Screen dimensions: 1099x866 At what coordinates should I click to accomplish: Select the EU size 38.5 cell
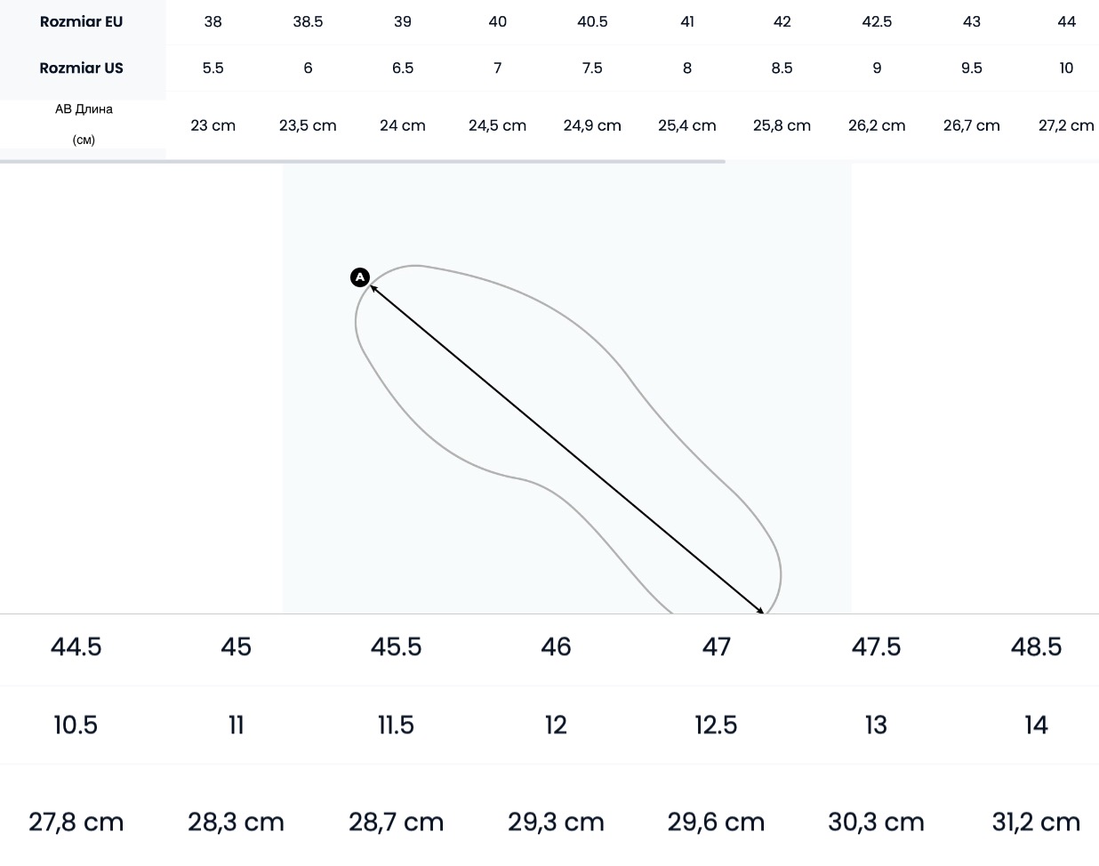[308, 22]
